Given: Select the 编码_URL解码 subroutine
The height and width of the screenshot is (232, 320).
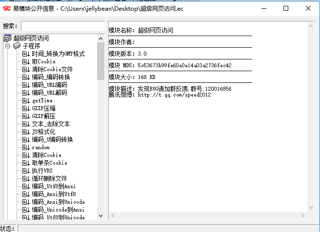Looking at the screenshot, I should click(x=49, y=93).
